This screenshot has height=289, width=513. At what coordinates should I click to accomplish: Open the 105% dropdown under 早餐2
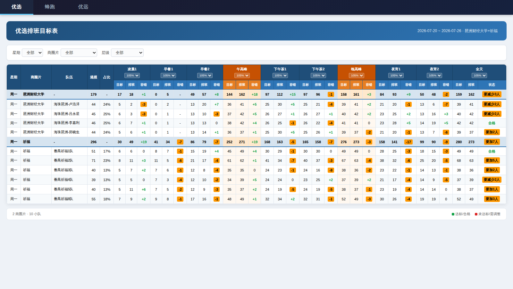pyautogui.click(x=205, y=75)
